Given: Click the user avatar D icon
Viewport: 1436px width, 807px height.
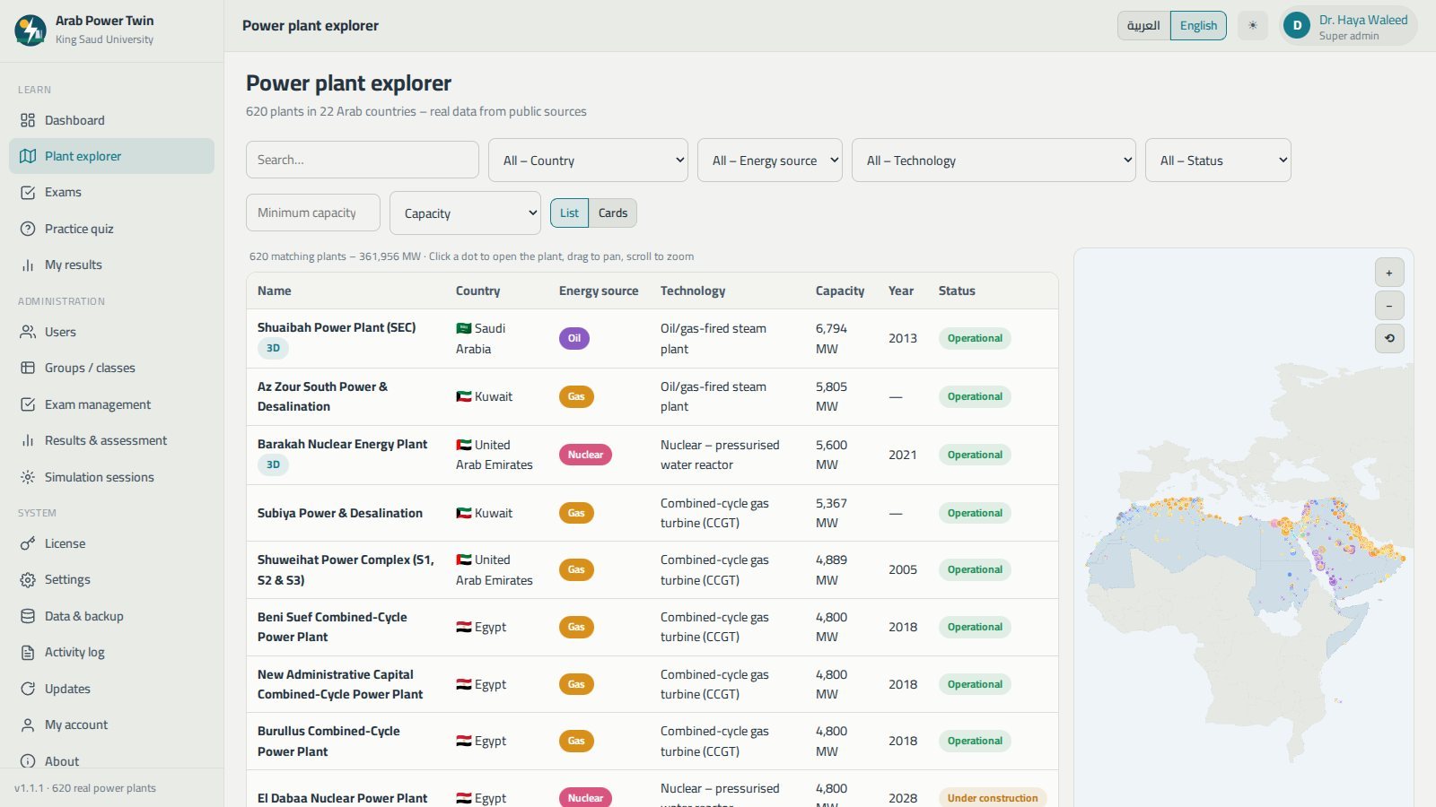Looking at the screenshot, I should pyautogui.click(x=1297, y=26).
